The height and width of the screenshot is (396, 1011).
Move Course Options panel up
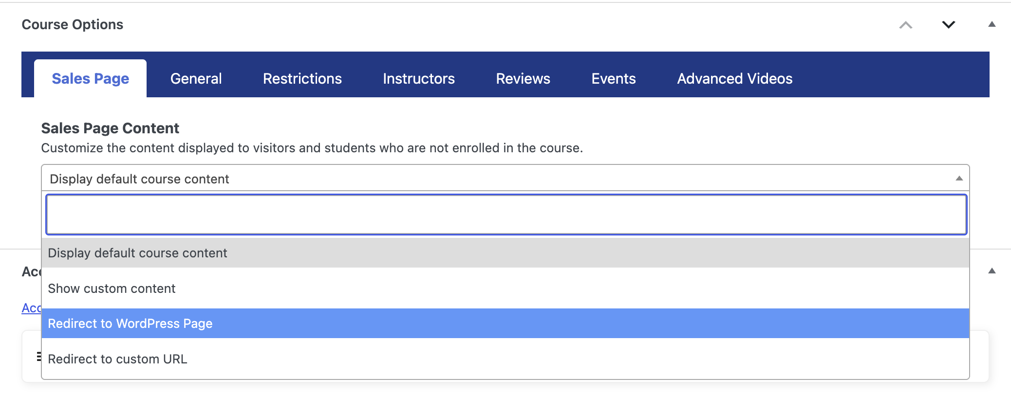(905, 25)
